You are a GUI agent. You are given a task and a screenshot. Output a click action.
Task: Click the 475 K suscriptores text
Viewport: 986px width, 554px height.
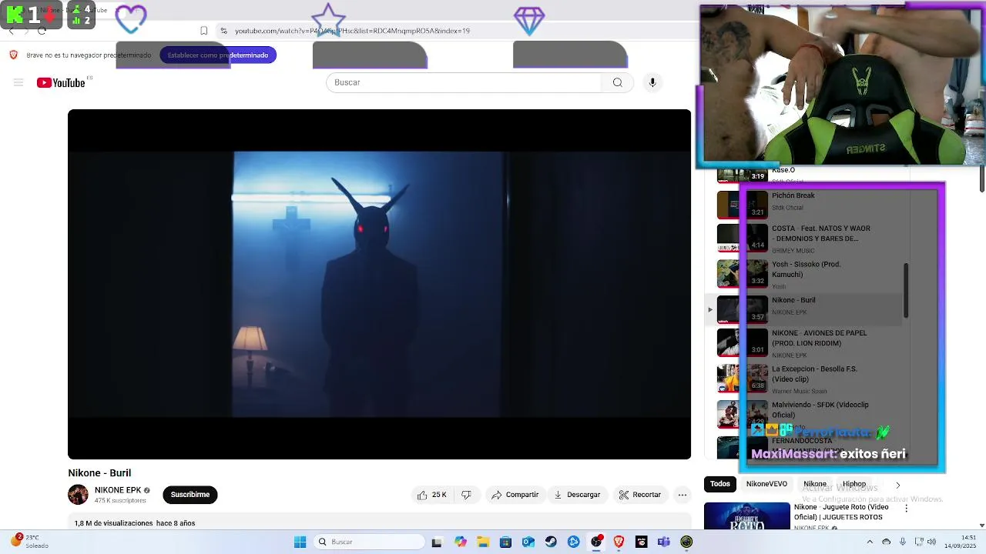coord(120,501)
